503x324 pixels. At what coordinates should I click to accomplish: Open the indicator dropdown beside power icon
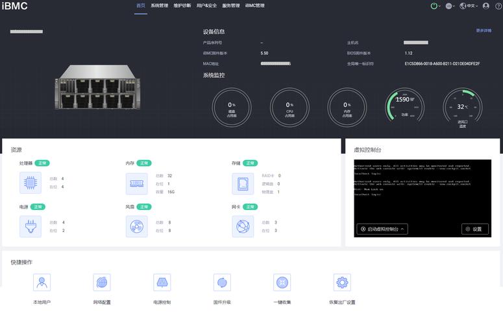(x=450, y=6)
